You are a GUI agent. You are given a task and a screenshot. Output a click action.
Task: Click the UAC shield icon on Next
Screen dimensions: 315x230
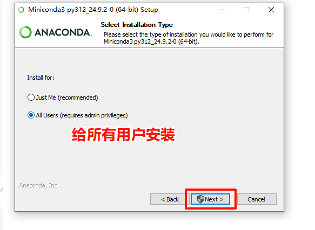pyautogui.click(x=200, y=199)
